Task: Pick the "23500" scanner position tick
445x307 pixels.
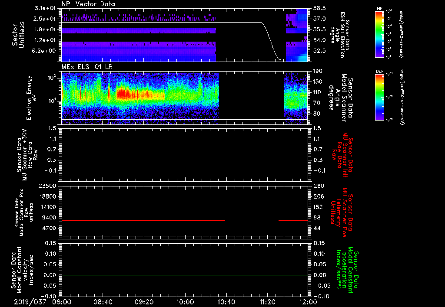Action: [47, 186]
